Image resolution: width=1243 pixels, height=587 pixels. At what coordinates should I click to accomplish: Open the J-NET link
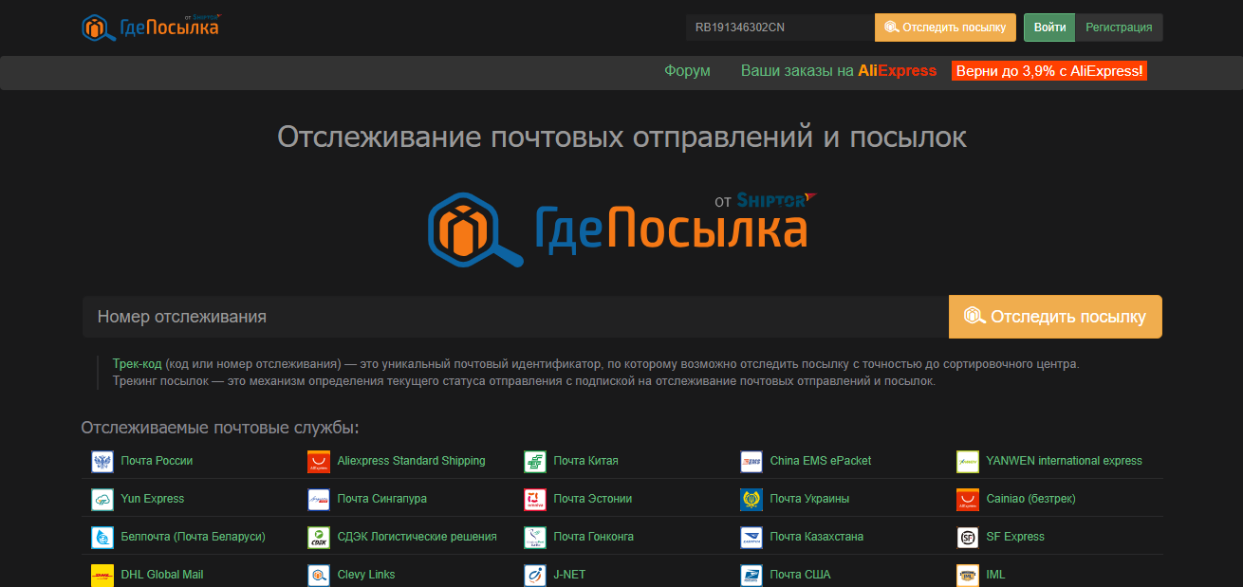click(x=570, y=575)
